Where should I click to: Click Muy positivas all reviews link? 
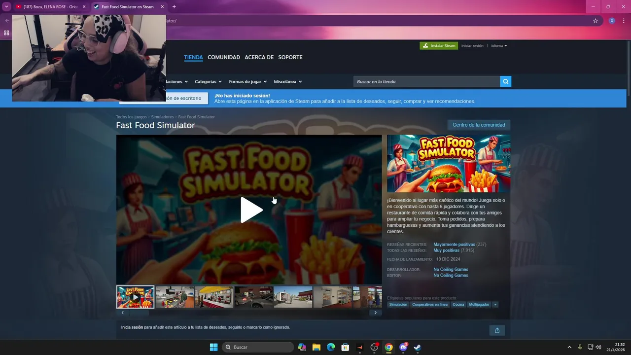pos(446,250)
